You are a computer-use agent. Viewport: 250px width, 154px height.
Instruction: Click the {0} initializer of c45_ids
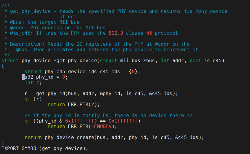(133, 71)
